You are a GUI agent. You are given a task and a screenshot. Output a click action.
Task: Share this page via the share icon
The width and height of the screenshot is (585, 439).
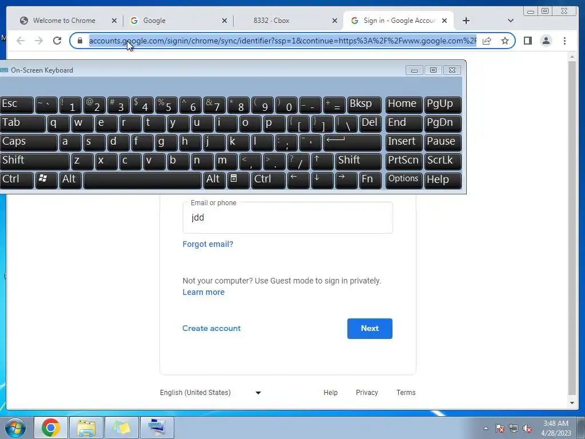(x=487, y=41)
